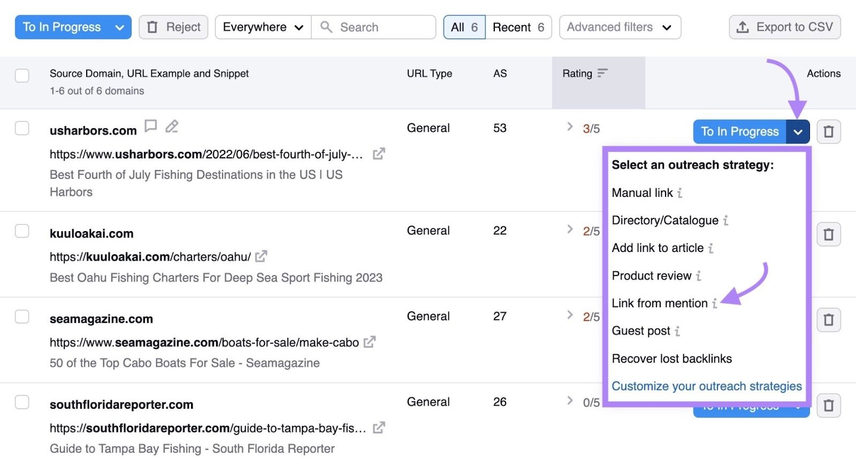Open the seamagazine.com URL external link icon
The image size is (856, 466).
pyautogui.click(x=369, y=342)
